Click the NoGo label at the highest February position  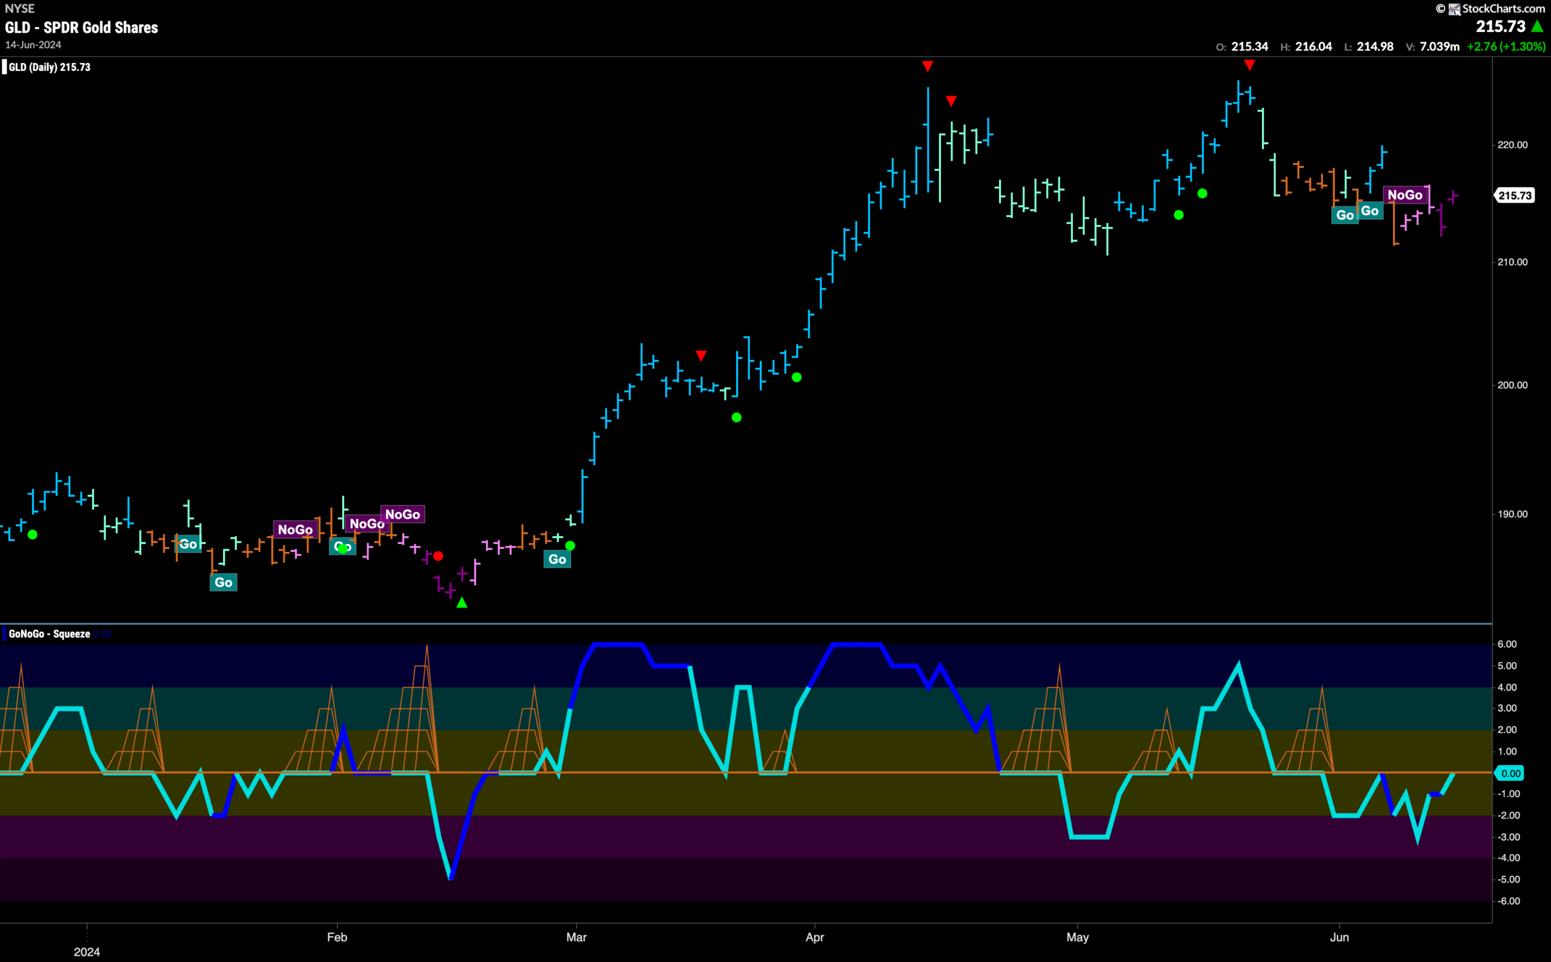(x=403, y=514)
